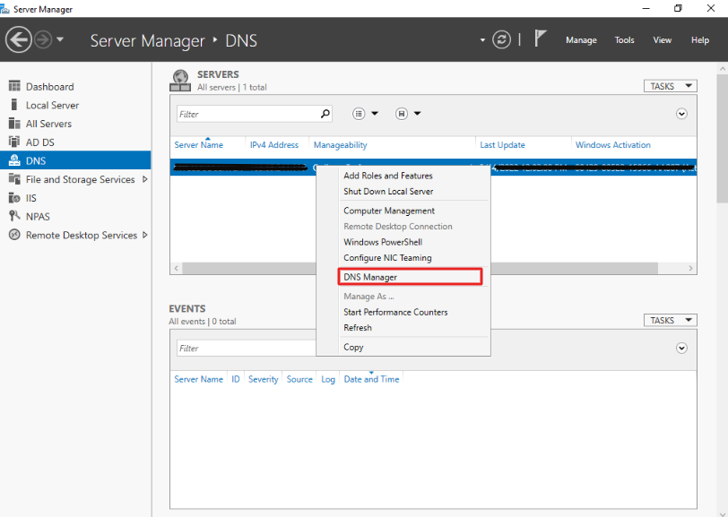Sort servers by Windows Activation column
This screenshot has width=728, height=517.
(613, 145)
